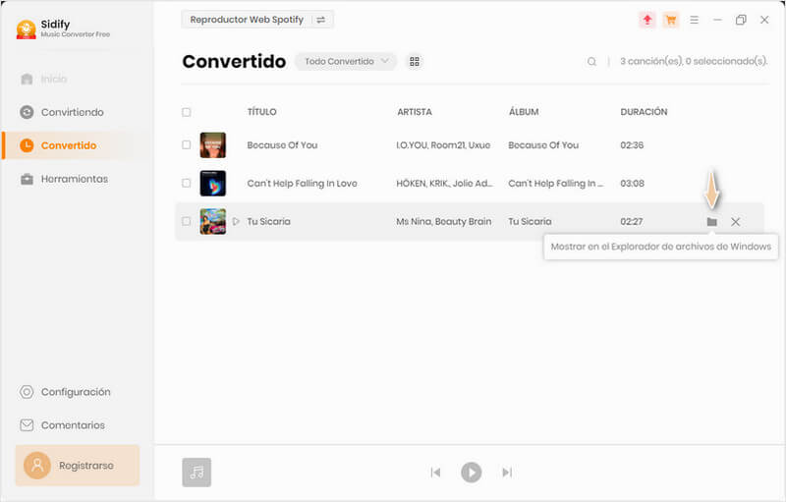Click the search magnifier icon

(x=592, y=62)
